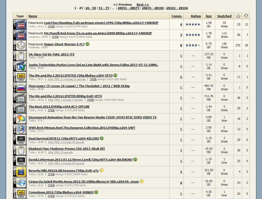Image resolution: width=262 pixels, height=199 pixels.
Task: Open IMDB link under The.Knot.2012
Action: 51,110
